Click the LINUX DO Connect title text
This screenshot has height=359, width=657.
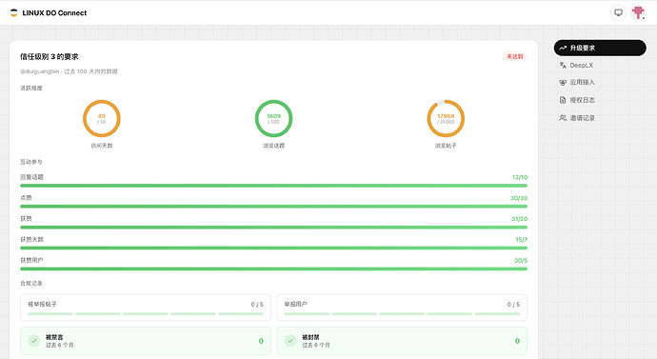[54, 13]
